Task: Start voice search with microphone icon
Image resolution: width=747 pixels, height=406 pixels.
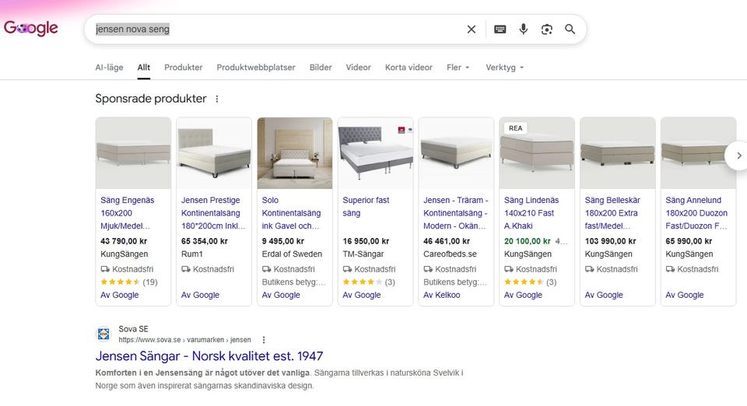Action: tap(523, 29)
